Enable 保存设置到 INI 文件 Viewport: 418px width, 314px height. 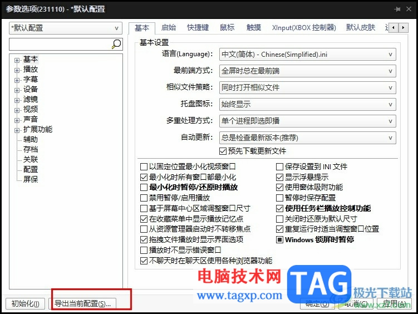(279, 167)
